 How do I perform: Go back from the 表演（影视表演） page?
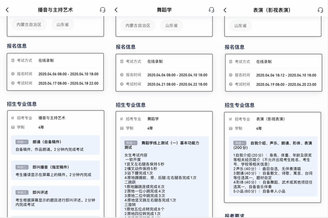tap(225, 10)
